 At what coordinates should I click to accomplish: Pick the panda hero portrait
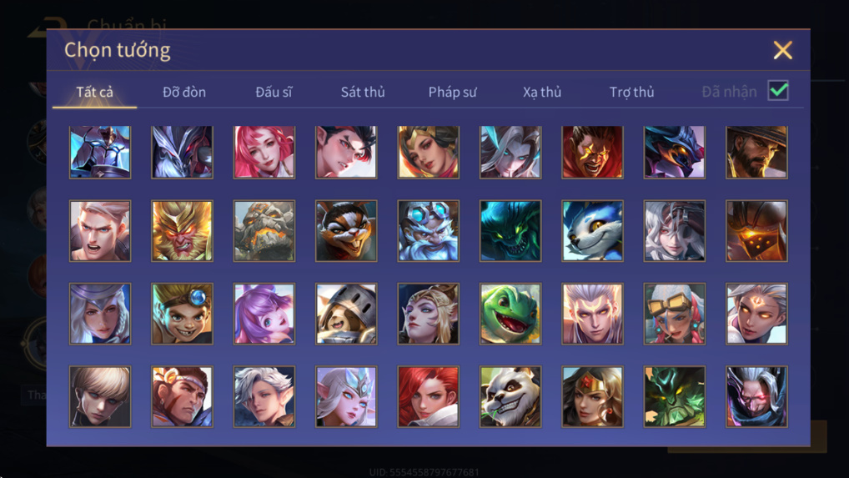point(510,397)
